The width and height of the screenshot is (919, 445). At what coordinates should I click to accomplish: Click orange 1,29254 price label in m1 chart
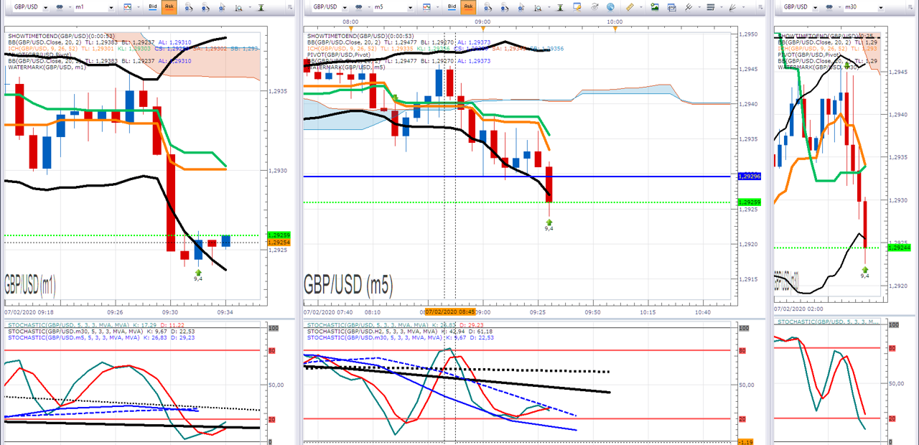pos(279,243)
